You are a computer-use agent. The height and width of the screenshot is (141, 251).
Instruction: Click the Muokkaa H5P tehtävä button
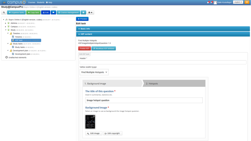coord(104,49)
